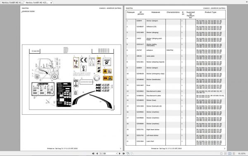Click the Sticker (slinging) row name

tap(152, 32)
